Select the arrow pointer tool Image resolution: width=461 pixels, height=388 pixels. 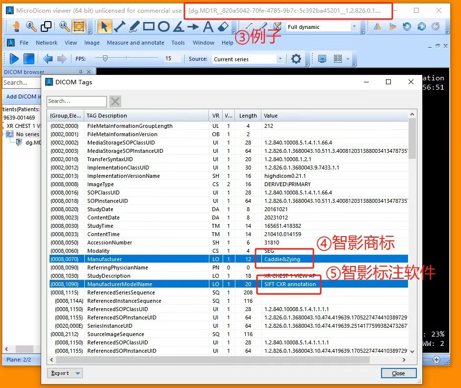tap(104, 26)
